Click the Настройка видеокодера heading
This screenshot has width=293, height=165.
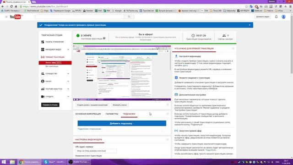tap(88, 139)
